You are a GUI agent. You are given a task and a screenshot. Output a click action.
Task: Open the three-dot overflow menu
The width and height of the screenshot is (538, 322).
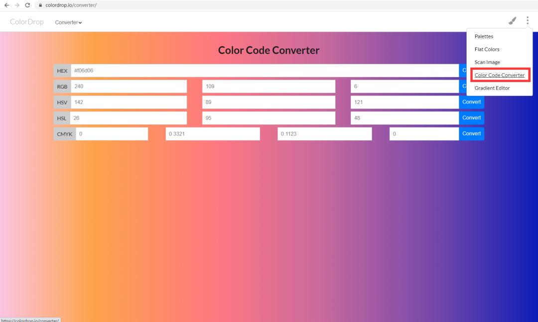[x=528, y=21]
